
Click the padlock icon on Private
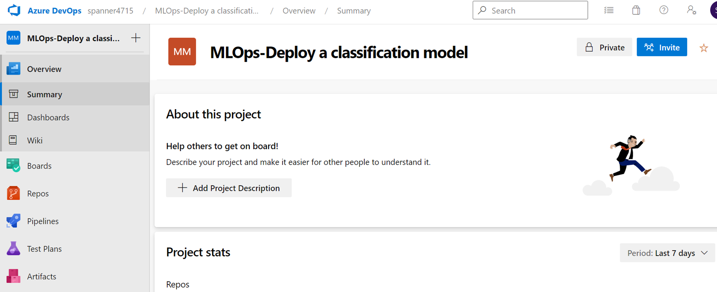coord(589,47)
